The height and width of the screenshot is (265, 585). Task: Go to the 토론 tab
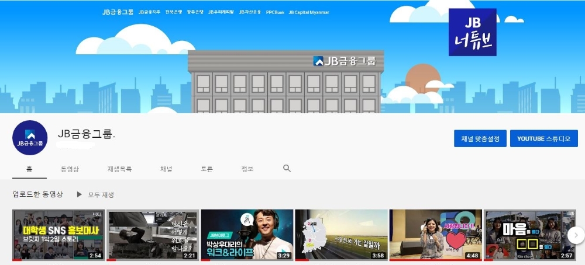coord(207,169)
